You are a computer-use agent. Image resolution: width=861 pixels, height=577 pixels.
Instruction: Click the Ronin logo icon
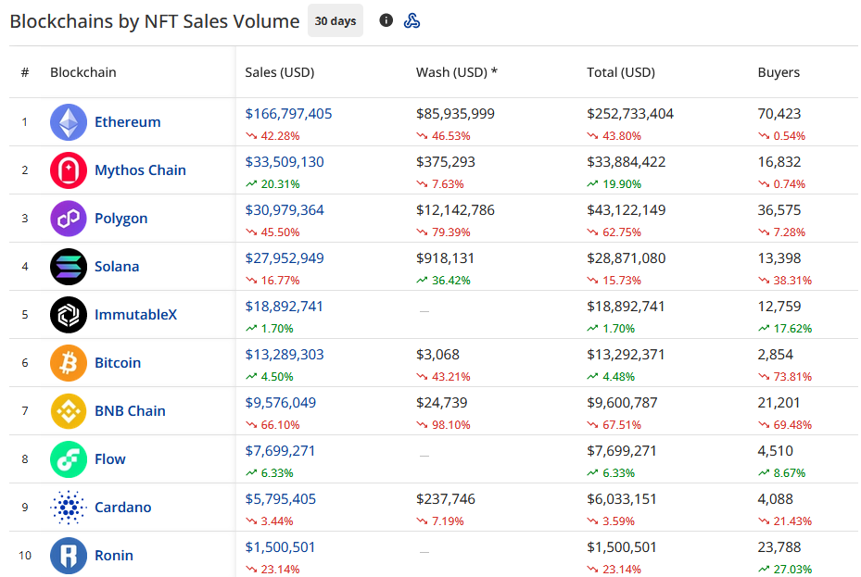click(x=68, y=556)
